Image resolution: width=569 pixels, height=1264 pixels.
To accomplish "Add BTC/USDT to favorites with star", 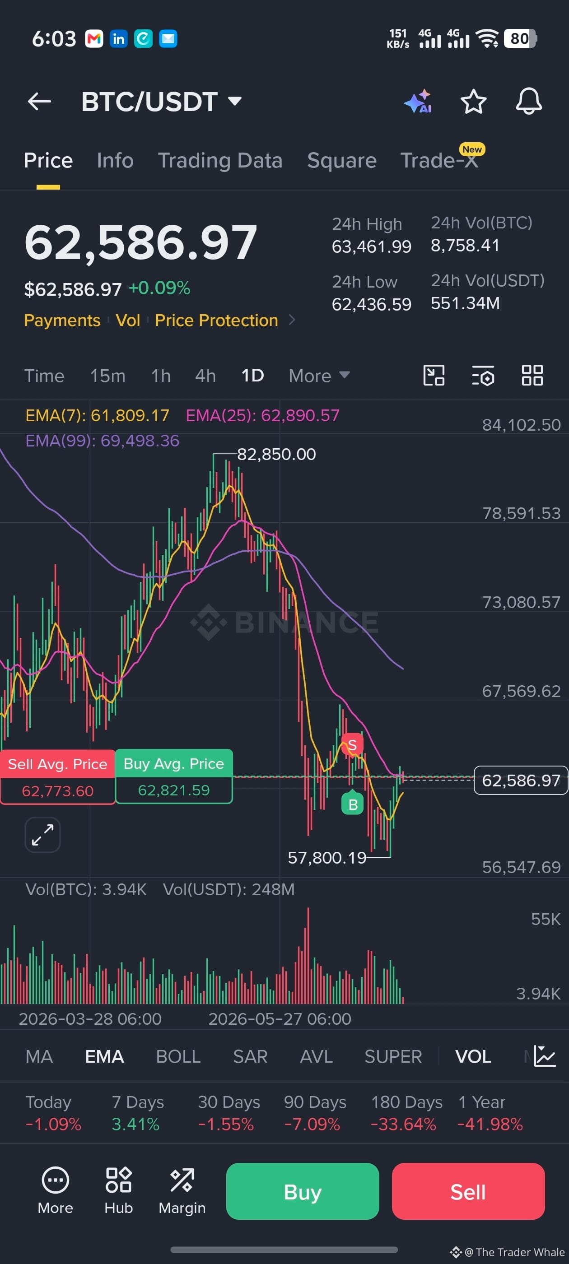I will [473, 102].
